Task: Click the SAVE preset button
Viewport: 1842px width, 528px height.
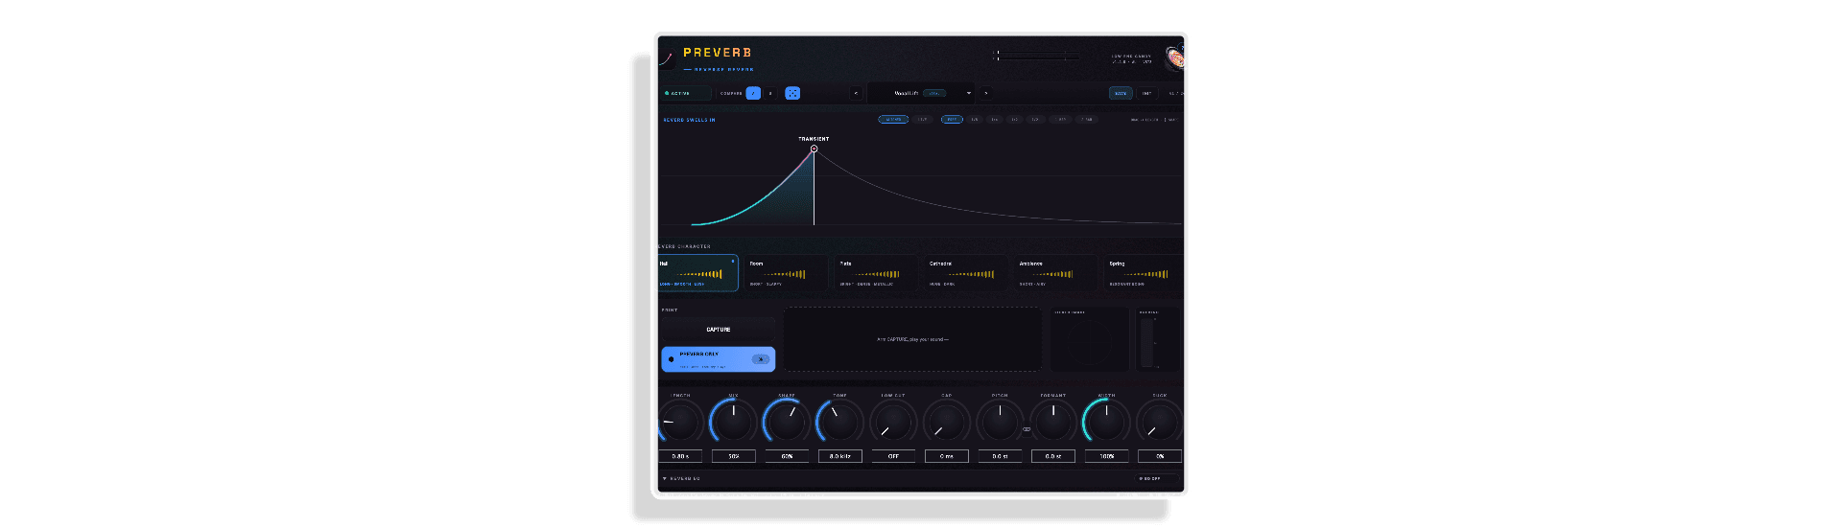Action: click(x=1121, y=93)
